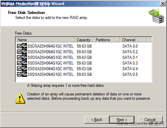Go to the Next wizard step
167x128 pixels.
tap(122, 120)
